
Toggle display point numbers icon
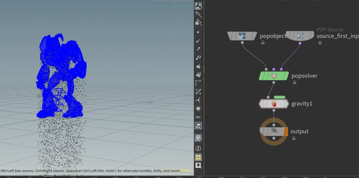pos(198,58)
